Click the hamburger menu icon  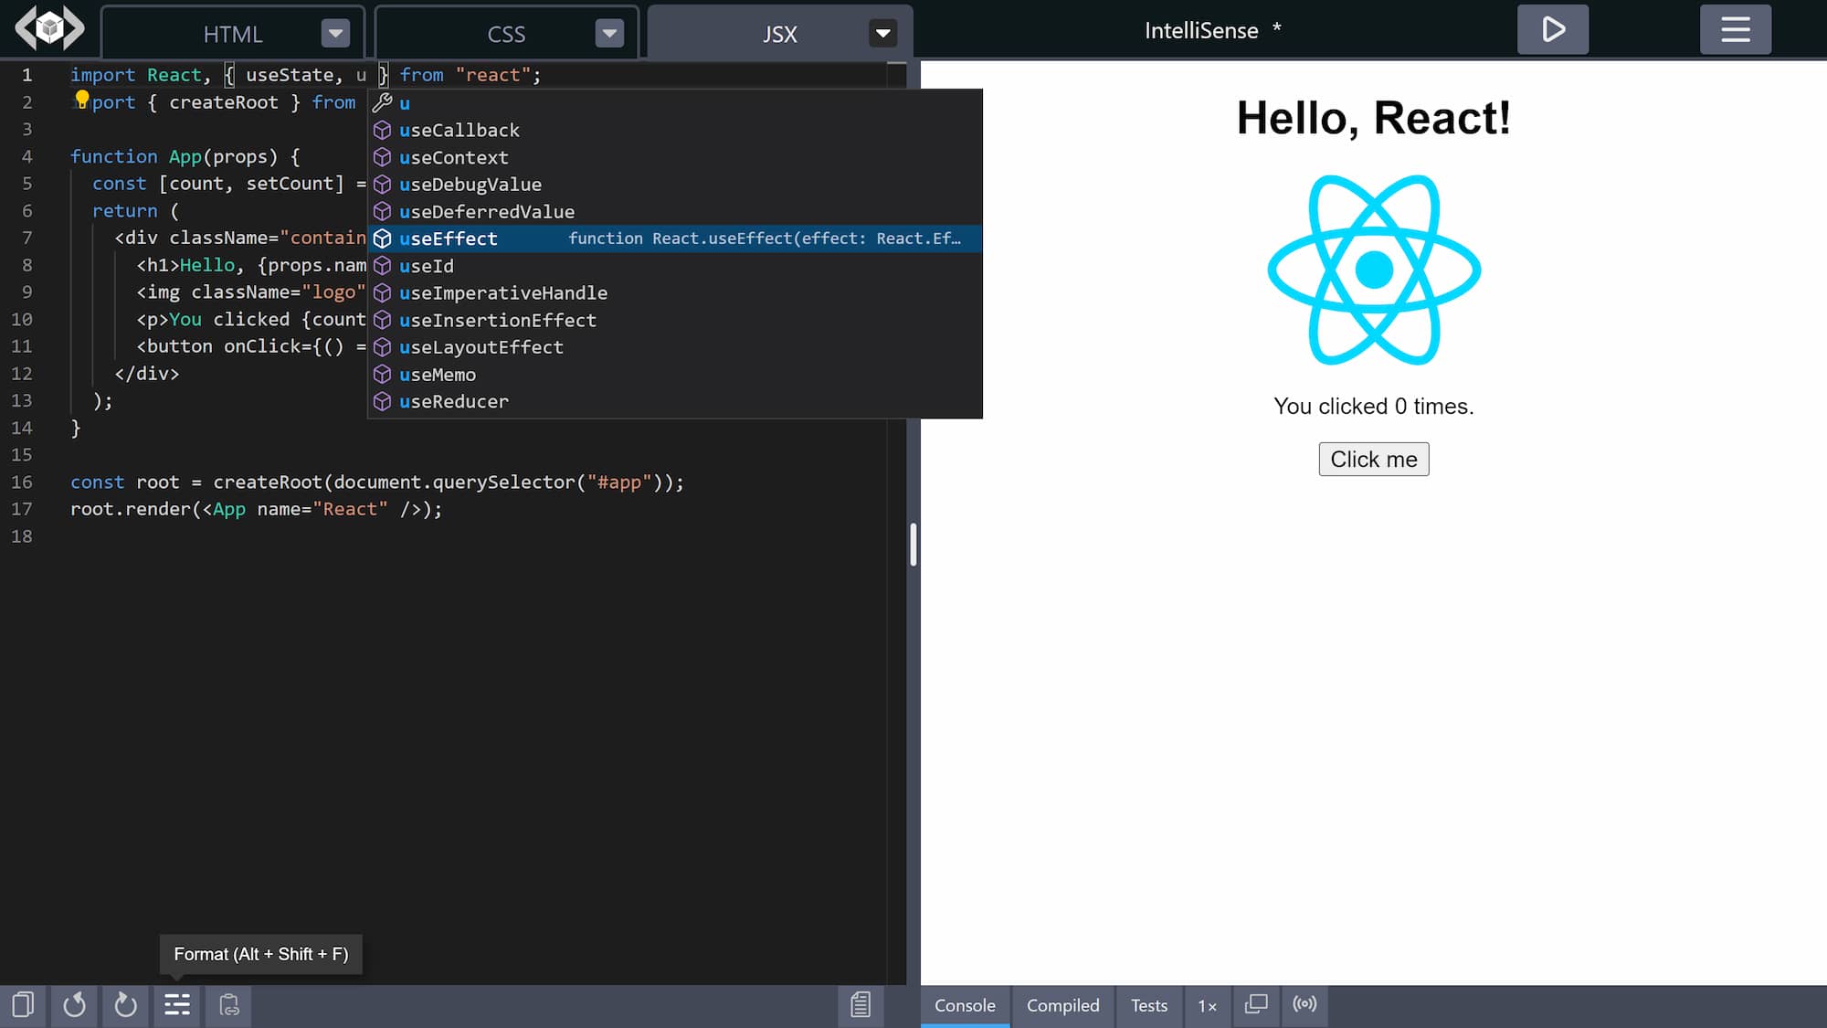coord(1736,30)
